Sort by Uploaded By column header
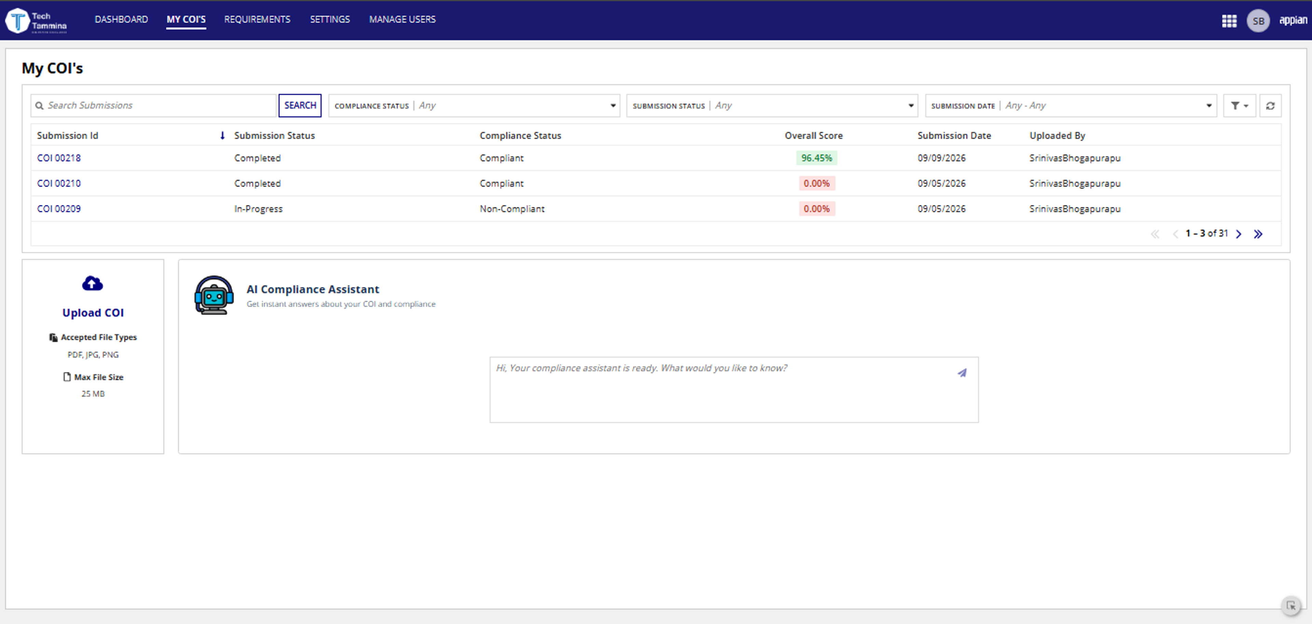 [x=1057, y=136]
